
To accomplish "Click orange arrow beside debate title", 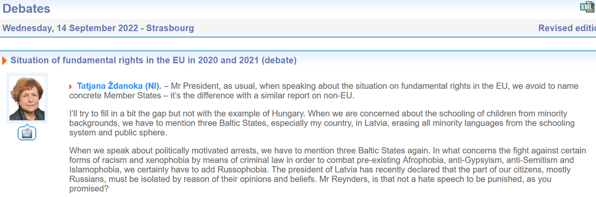I will (x=4, y=61).
